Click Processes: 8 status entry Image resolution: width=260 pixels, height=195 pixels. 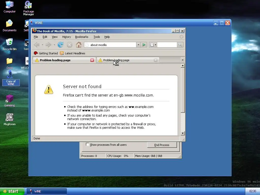coord(93,156)
